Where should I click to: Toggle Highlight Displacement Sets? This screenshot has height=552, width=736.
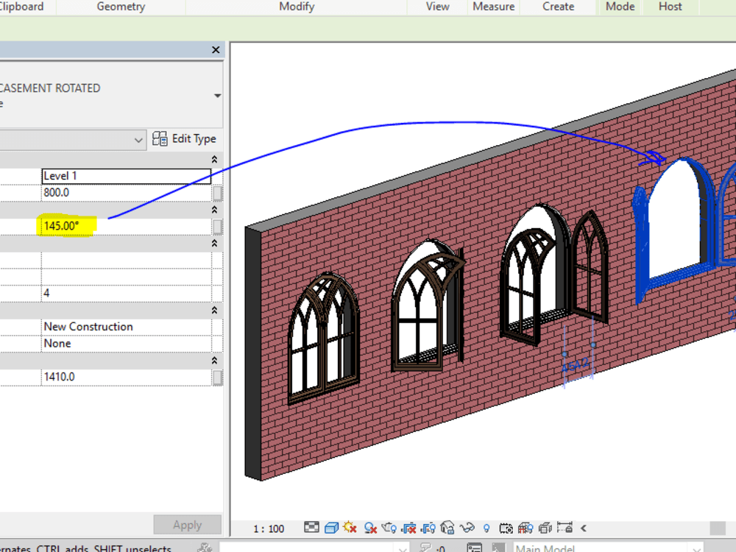(545, 528)
